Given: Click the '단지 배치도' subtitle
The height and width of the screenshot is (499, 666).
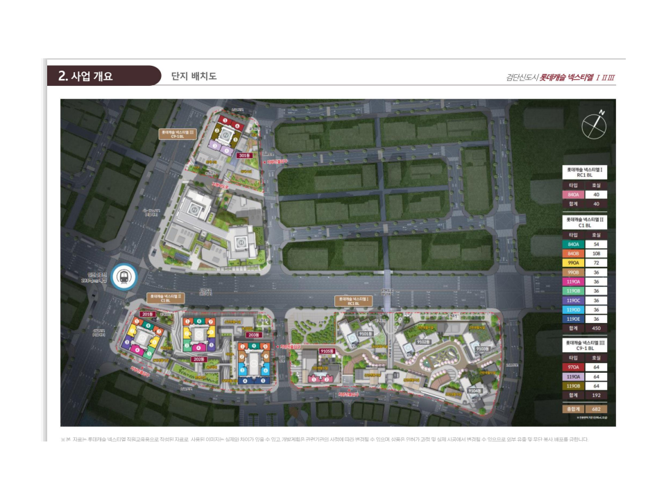Looking at the screenshot, I should [x=194, y=76].
